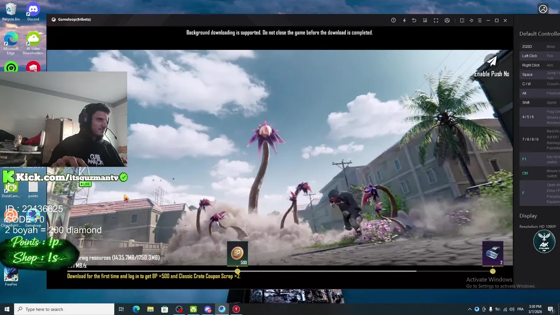Viewport: 560px width, 315px height.
Task: Select the Alt Freelook control
Action: click(x=540, y=93)
